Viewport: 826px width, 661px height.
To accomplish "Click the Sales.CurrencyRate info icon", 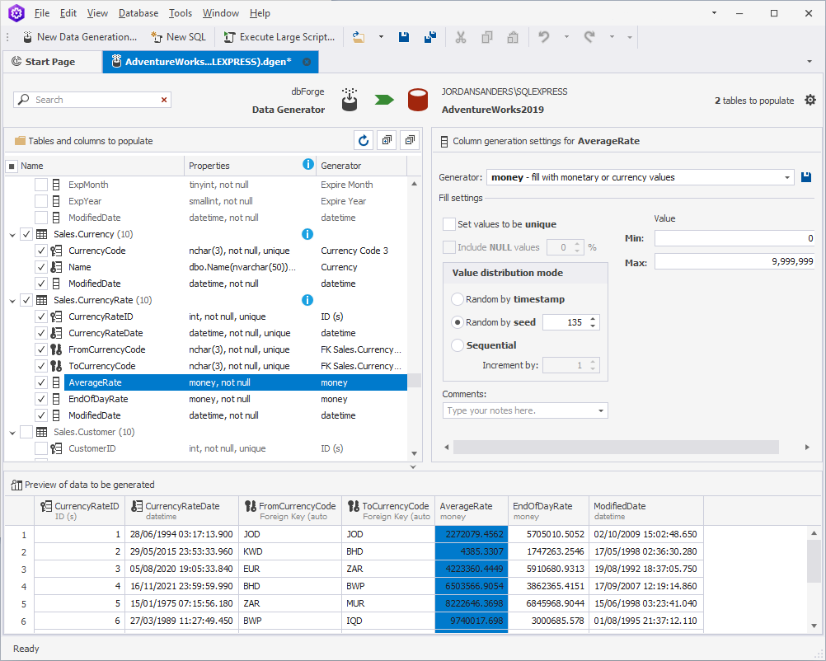I will click(x=307, y=300).
